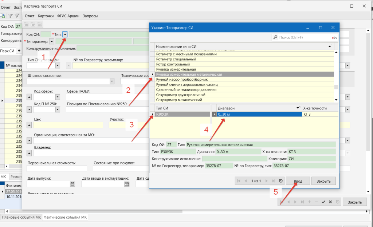
Task: Go to previous record in Типоразмер dialog navigator
Action: [x=246, y=181]
